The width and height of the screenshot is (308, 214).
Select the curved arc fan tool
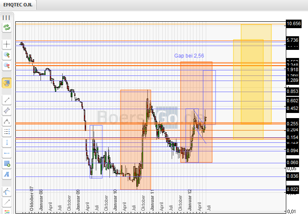(7, 191)
